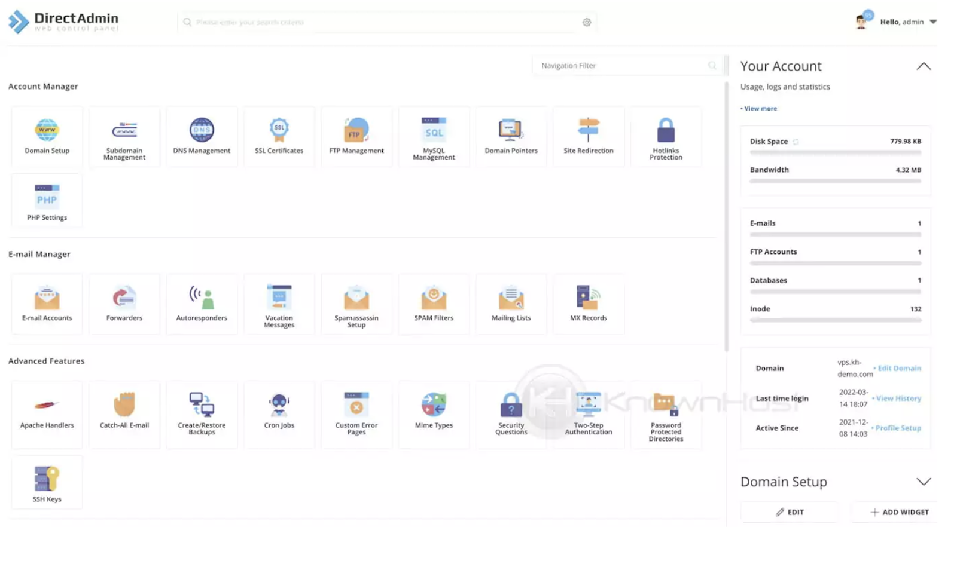
Task: Click the DirectAdmin logo
Action: coord(63,22)
